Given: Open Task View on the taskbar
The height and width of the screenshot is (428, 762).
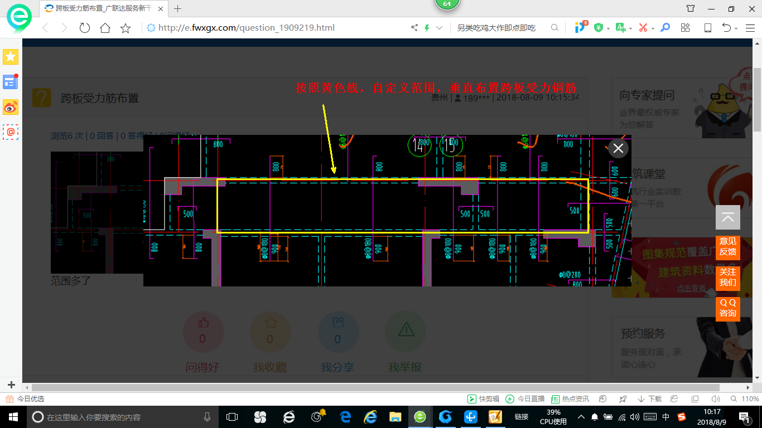Looking at the screenshot, I should click(232, 417).
